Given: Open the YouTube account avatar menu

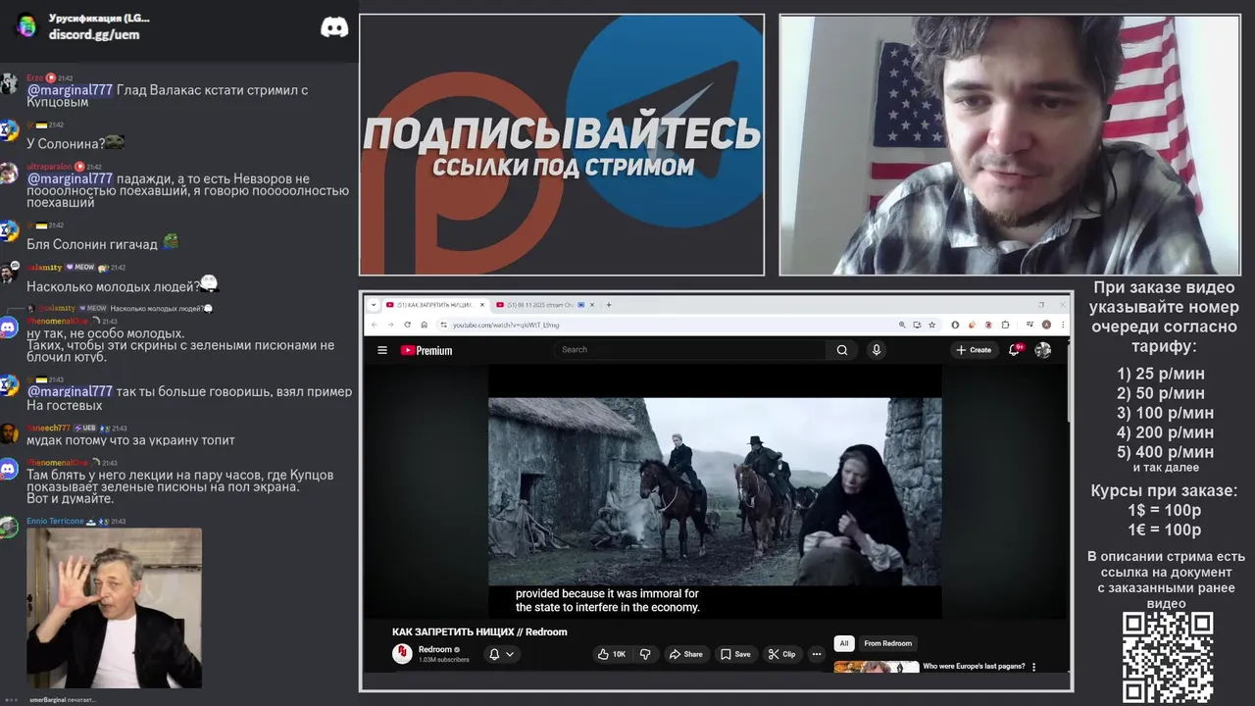Looking at the screenshot, I should coord(1043,350).
